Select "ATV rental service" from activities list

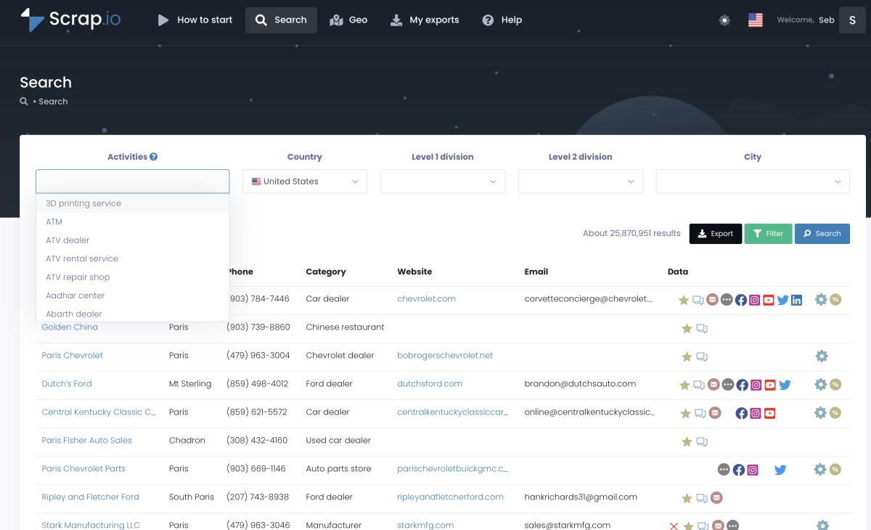pos(82,258)
